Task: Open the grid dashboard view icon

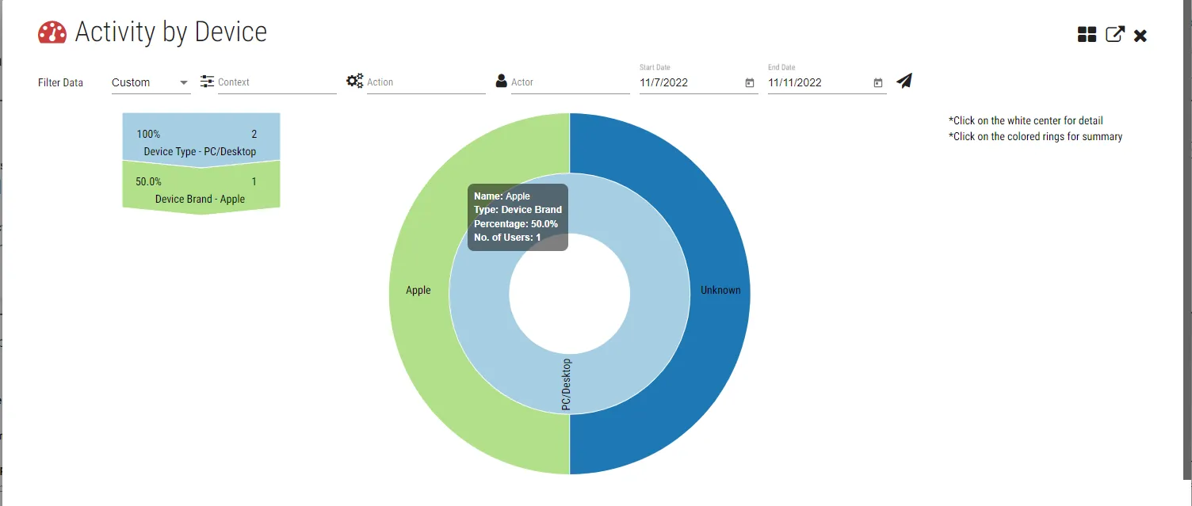Action: pyautogui.click(x=1087, y=35)
